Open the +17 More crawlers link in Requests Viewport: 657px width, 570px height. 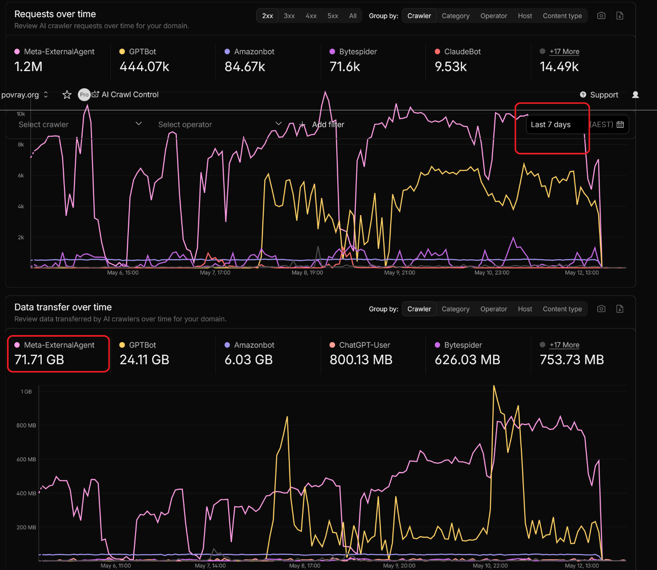tap(564, 51)
